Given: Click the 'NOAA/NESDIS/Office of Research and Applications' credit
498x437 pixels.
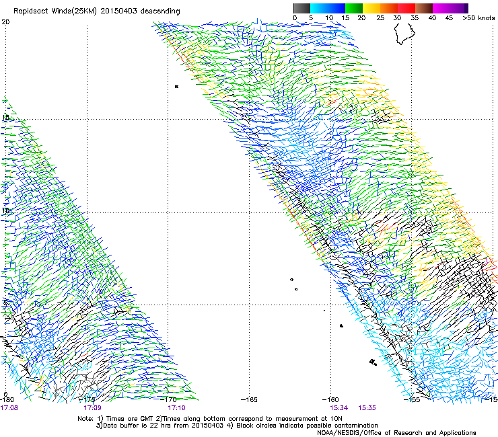Looking at the screenshot, I should click(x=396, y=433).
